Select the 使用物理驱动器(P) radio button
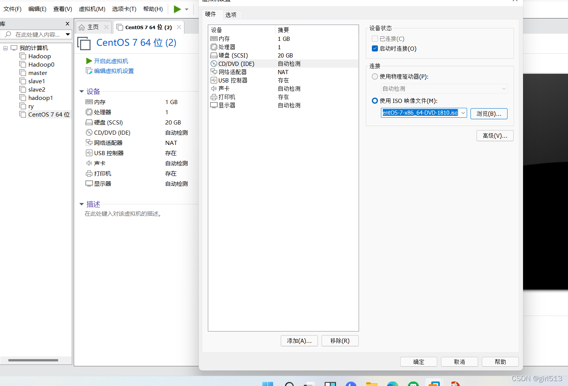The width and height of the screenshot is (568, 386). (375, 76)
